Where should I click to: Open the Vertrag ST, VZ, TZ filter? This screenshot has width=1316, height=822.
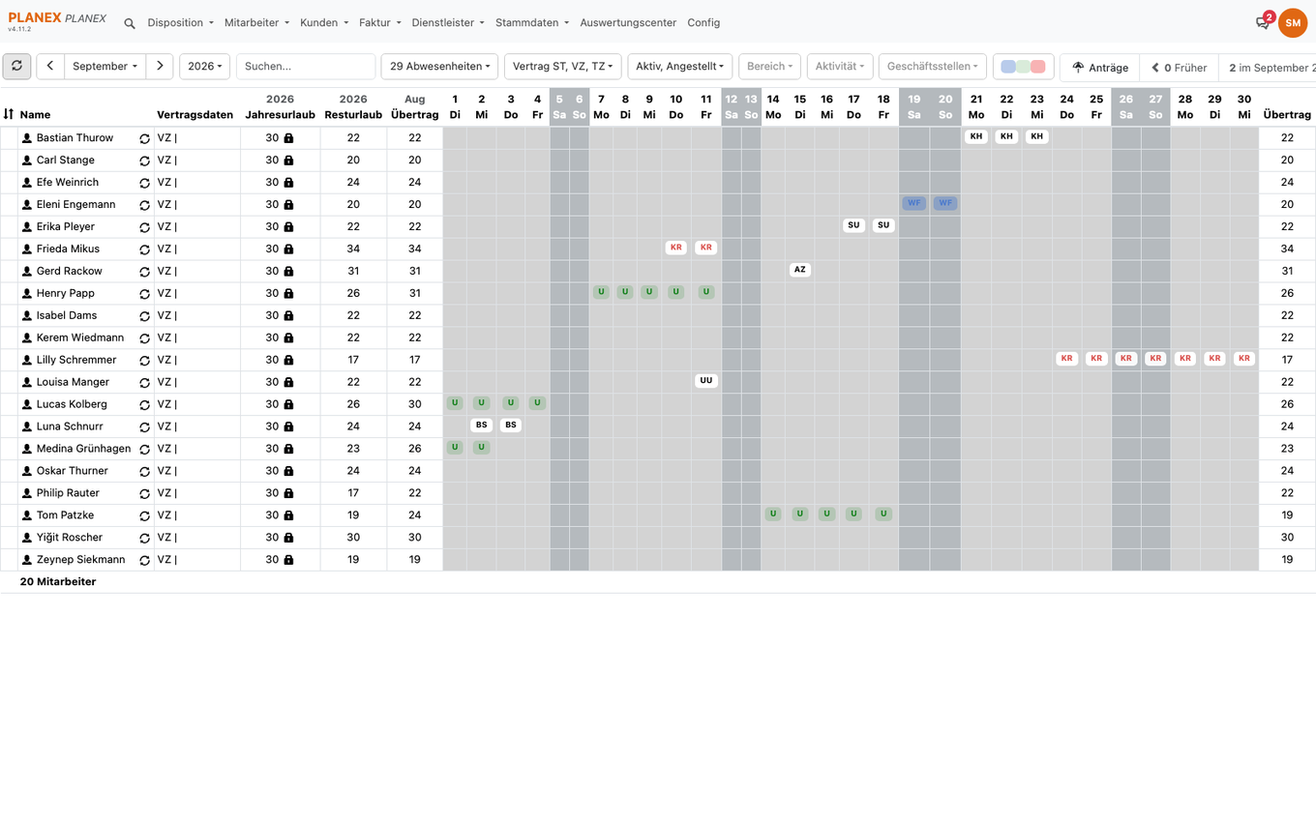(562, 66)
